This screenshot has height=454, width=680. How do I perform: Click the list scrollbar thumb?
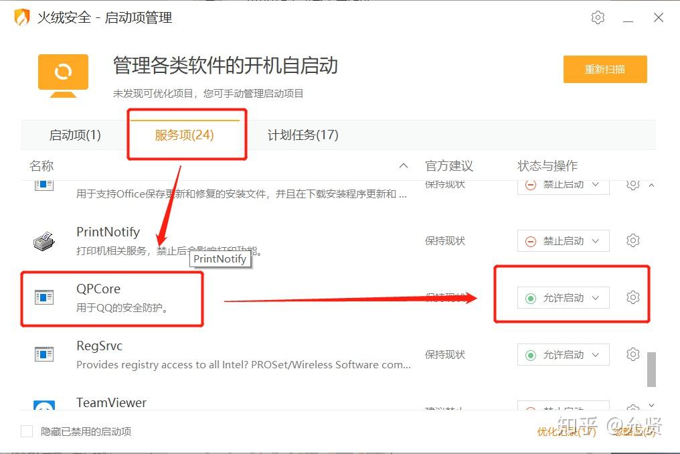pyautogui.click(x=651, y=369)
